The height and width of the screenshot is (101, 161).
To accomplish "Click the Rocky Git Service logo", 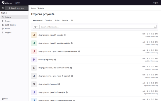I will tap(7, 3).
